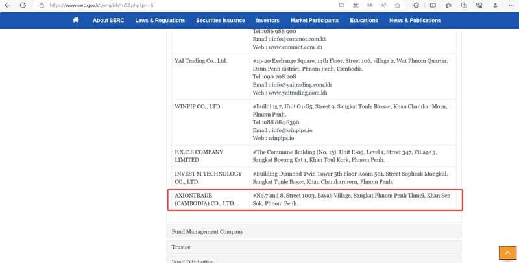The image size is (519, 263).
Task: Click the www.yaitrading.com.kh web address
Action: tap(298, 93)
